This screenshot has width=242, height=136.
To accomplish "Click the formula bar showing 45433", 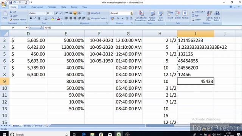I will pos(143,28).
